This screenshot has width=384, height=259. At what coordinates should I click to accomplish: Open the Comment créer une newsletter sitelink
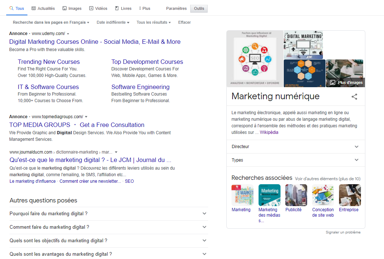[x=90, y=181]
